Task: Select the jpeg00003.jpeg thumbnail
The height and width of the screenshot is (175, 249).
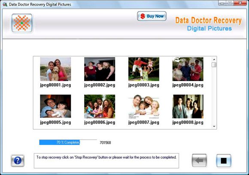Action: [x=144, y=69]
